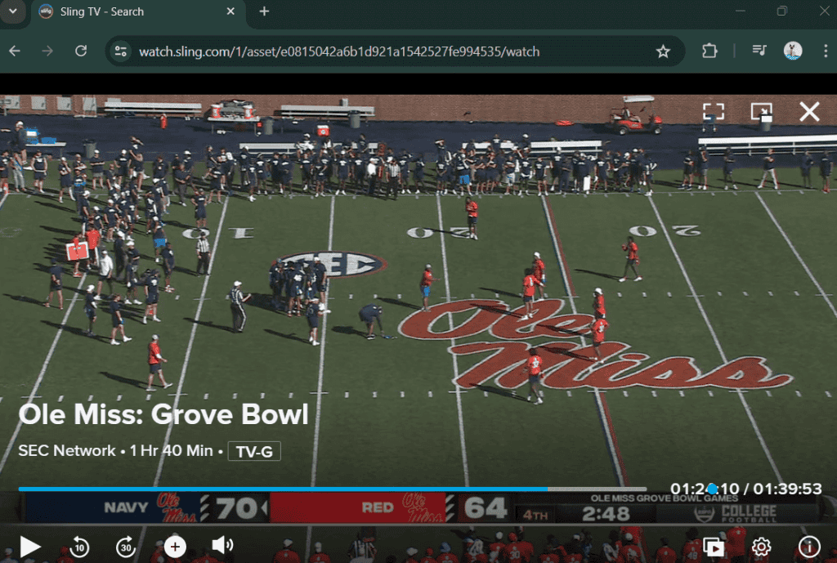Click the 01:39:53 total duration

[x=787, y=489]
